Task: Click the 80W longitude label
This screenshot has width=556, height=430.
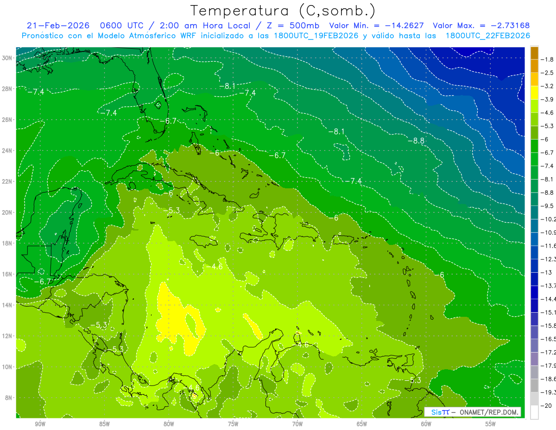Action: coord(169,424)
